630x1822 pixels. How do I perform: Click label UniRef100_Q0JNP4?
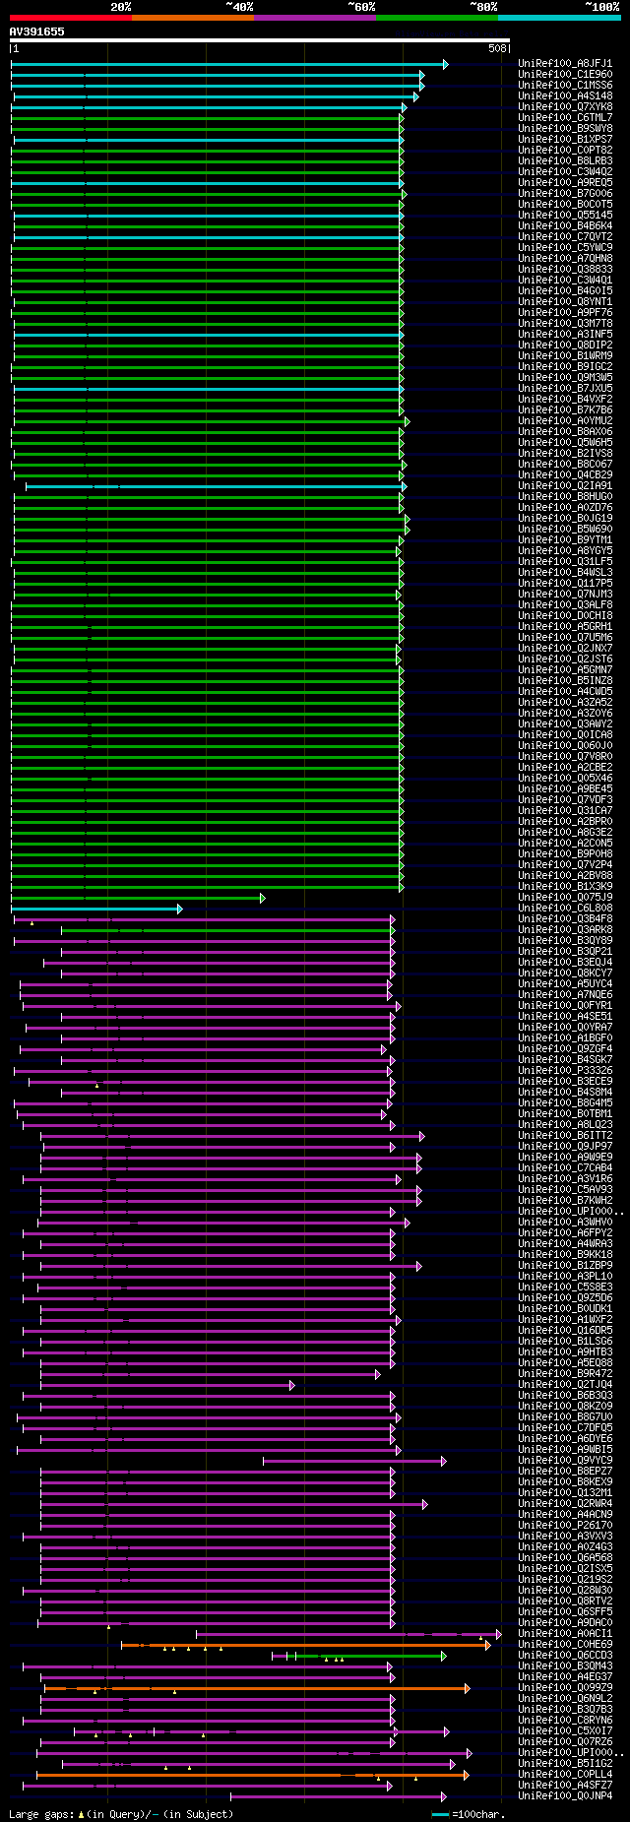pos(565,1796)
